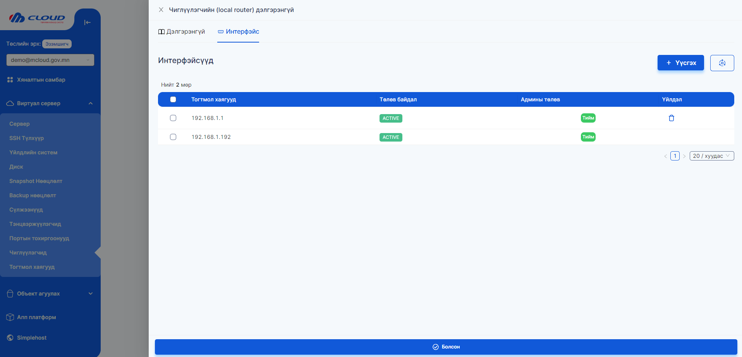
Task: Click the refresh icon button beside Үүсгэх
Action: click(722, 63)
